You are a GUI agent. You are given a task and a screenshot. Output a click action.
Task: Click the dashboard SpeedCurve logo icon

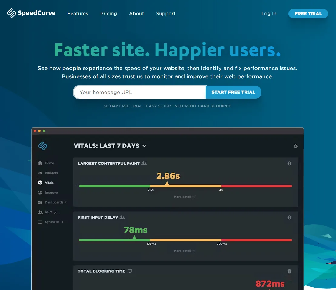[x=43, y=146]
